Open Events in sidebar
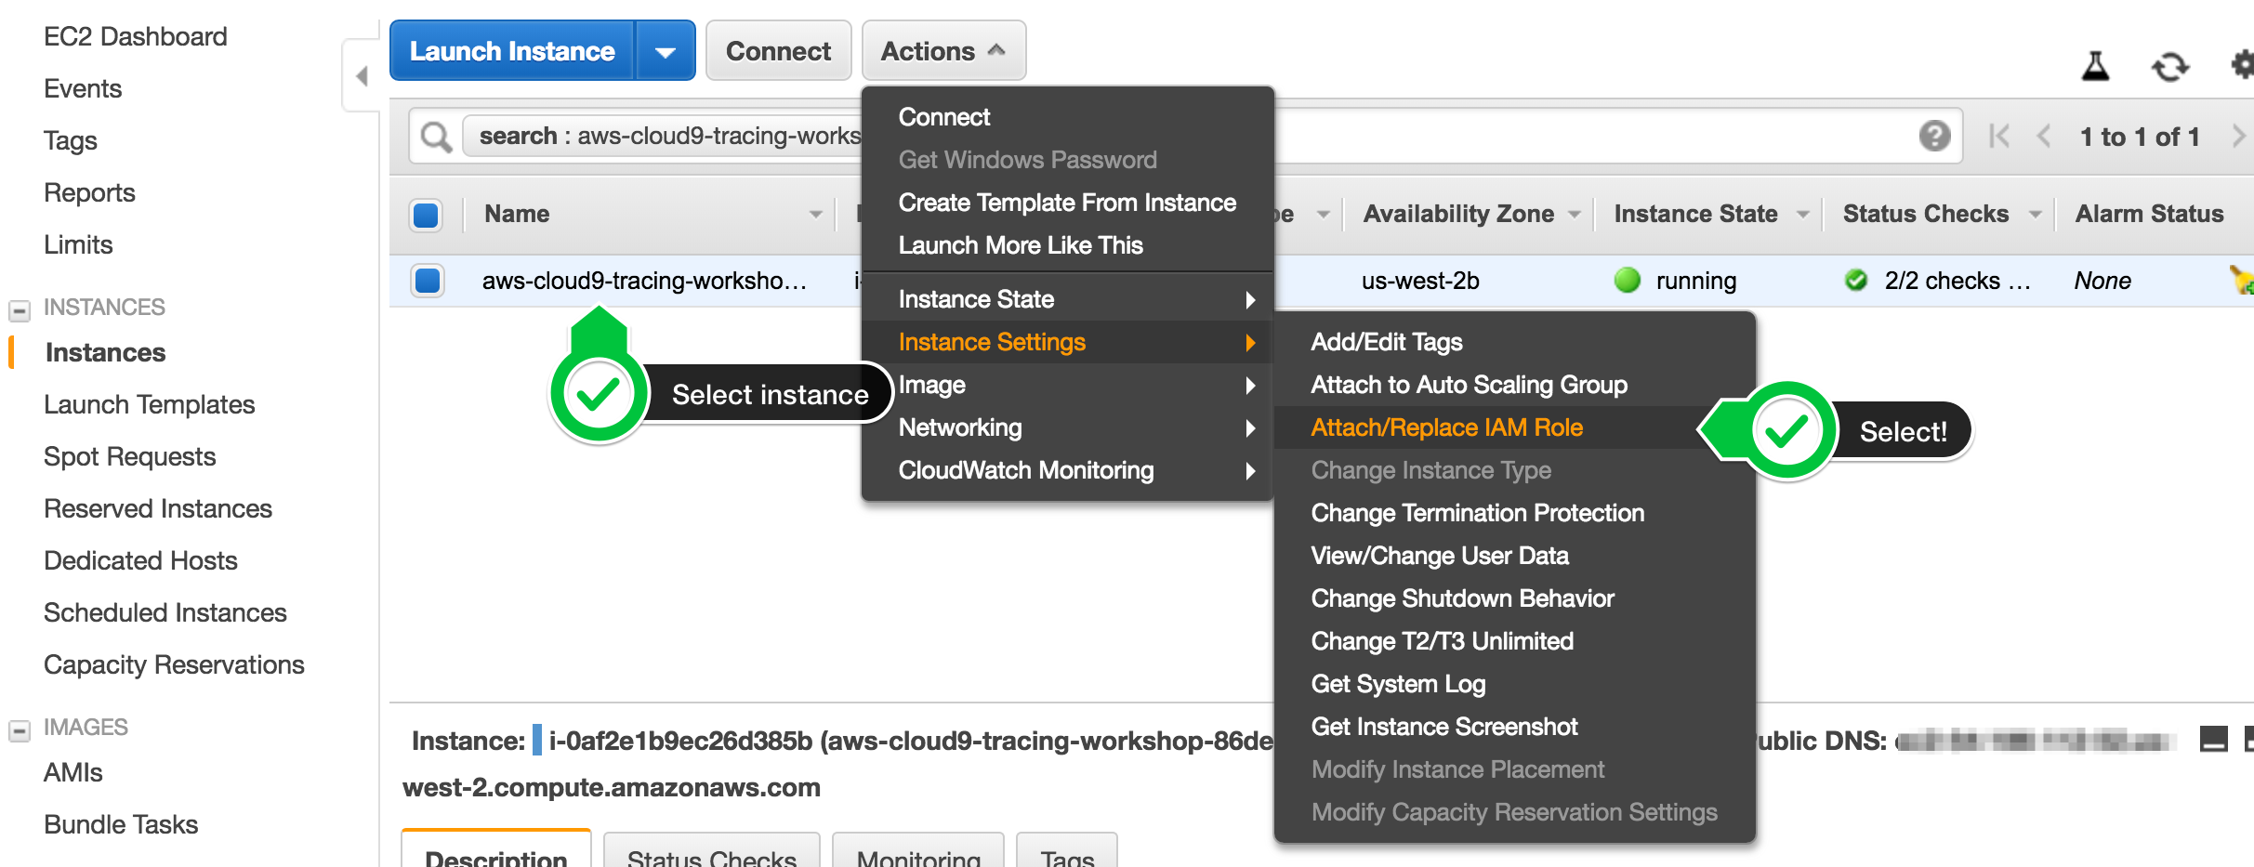This screenshot has height=867, width=2254. [x=83, y=88]
